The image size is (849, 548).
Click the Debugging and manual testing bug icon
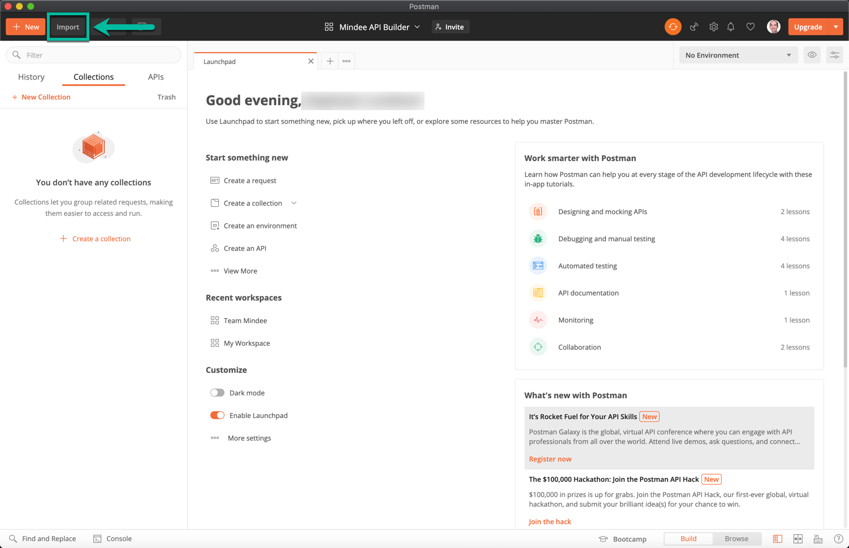click(x=538, y=238)
